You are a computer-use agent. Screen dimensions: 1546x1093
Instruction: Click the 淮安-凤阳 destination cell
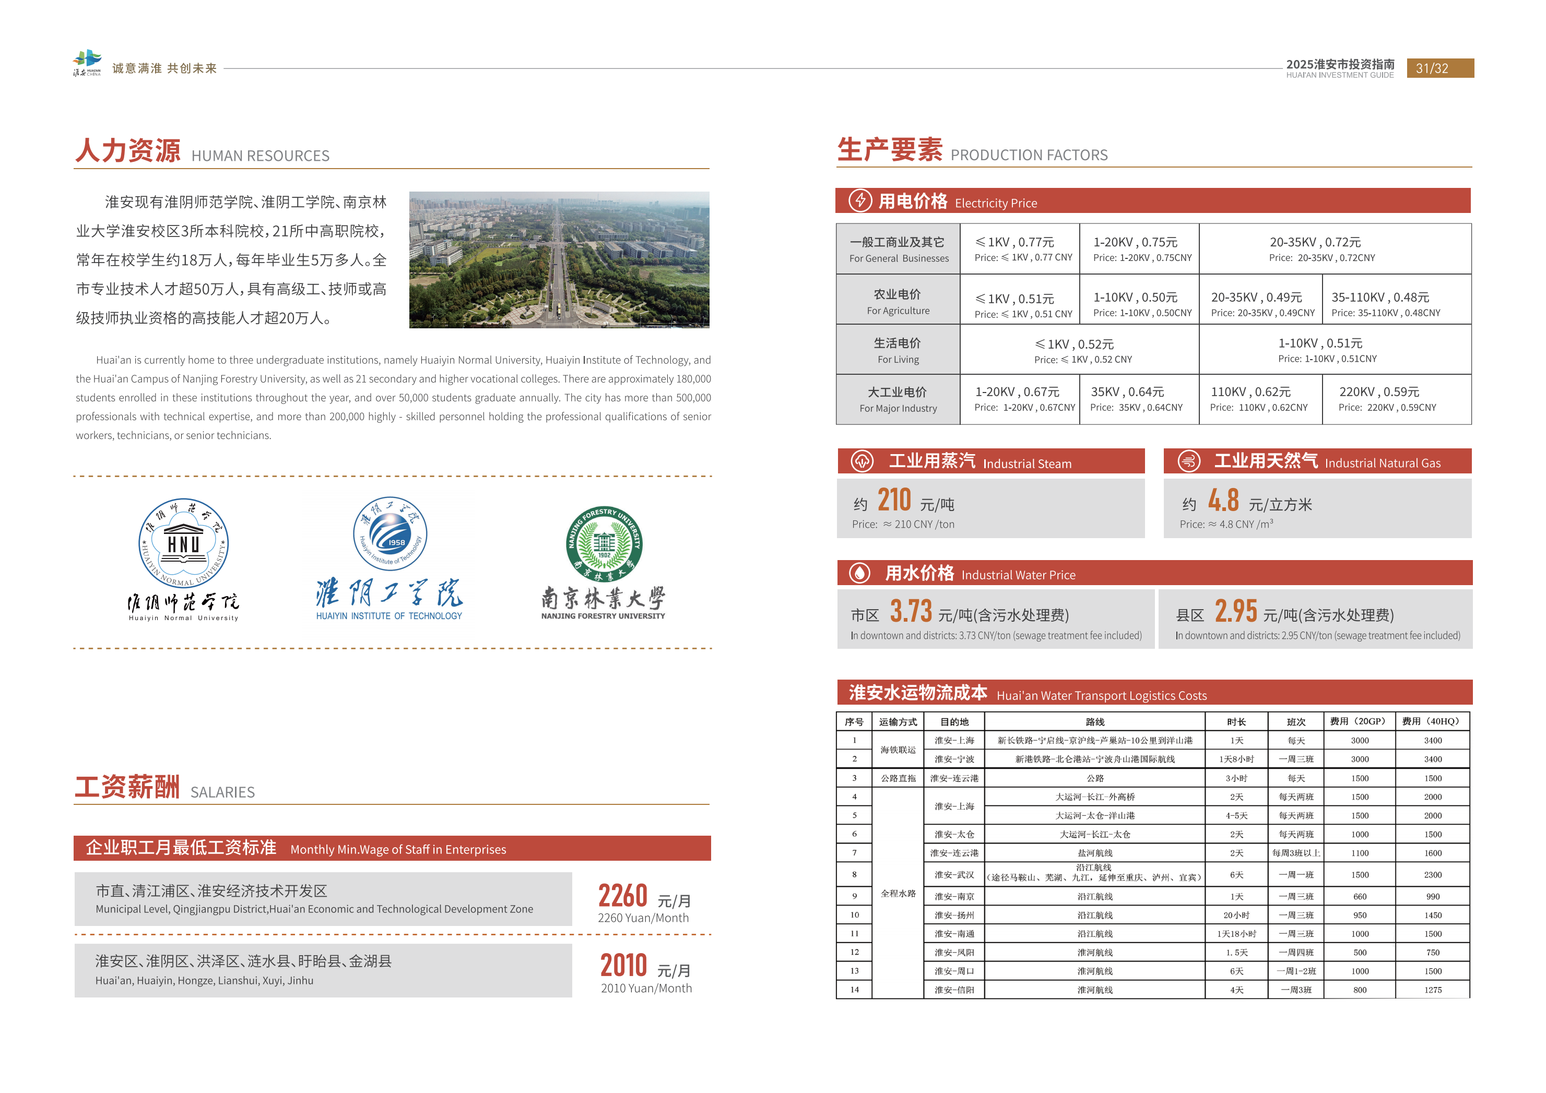pos(954,953)
